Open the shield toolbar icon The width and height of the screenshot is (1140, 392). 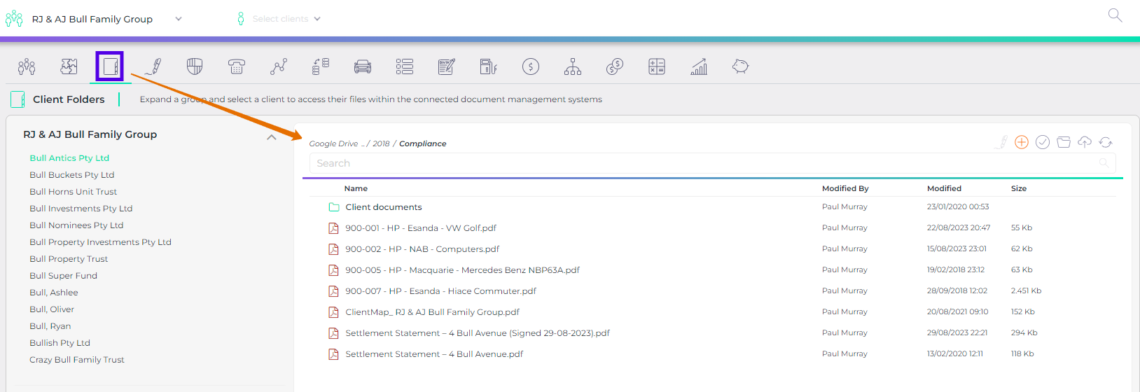(x=195, y=66)
